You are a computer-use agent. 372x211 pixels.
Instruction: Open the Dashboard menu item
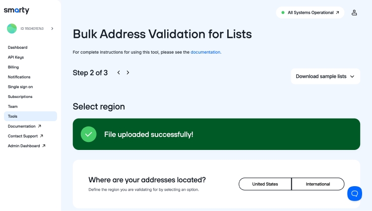[18, 48]
